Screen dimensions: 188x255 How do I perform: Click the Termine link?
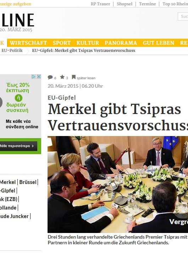click(147, 4)
